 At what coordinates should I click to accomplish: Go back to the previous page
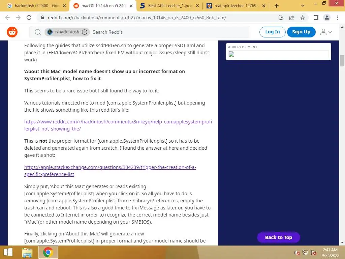coord(7,18)
